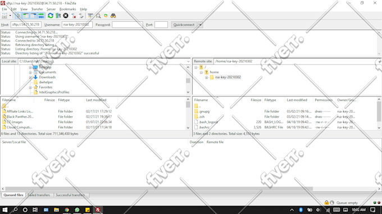Open File Explorer from taskbar

tap(56, 210)
